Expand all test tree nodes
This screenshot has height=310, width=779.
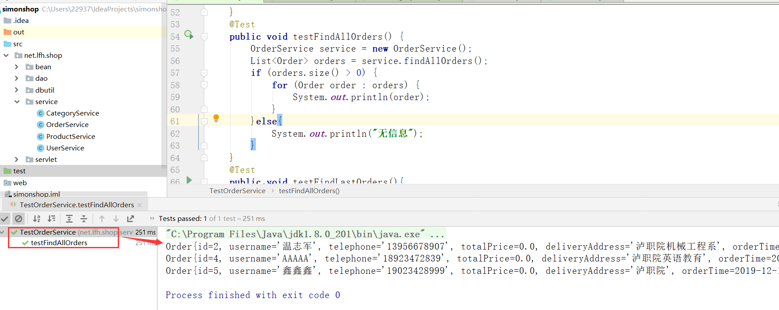(x=69, y=218)
